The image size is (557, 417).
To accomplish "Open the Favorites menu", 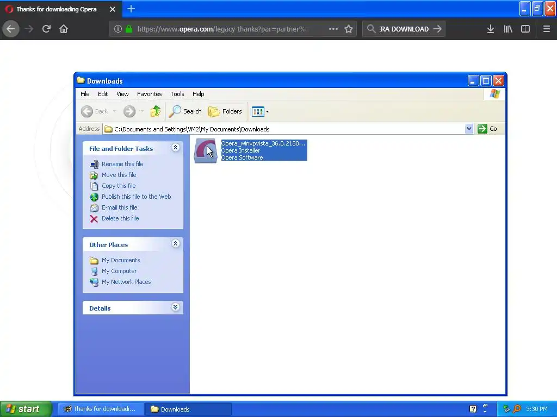I will (149, 94).
